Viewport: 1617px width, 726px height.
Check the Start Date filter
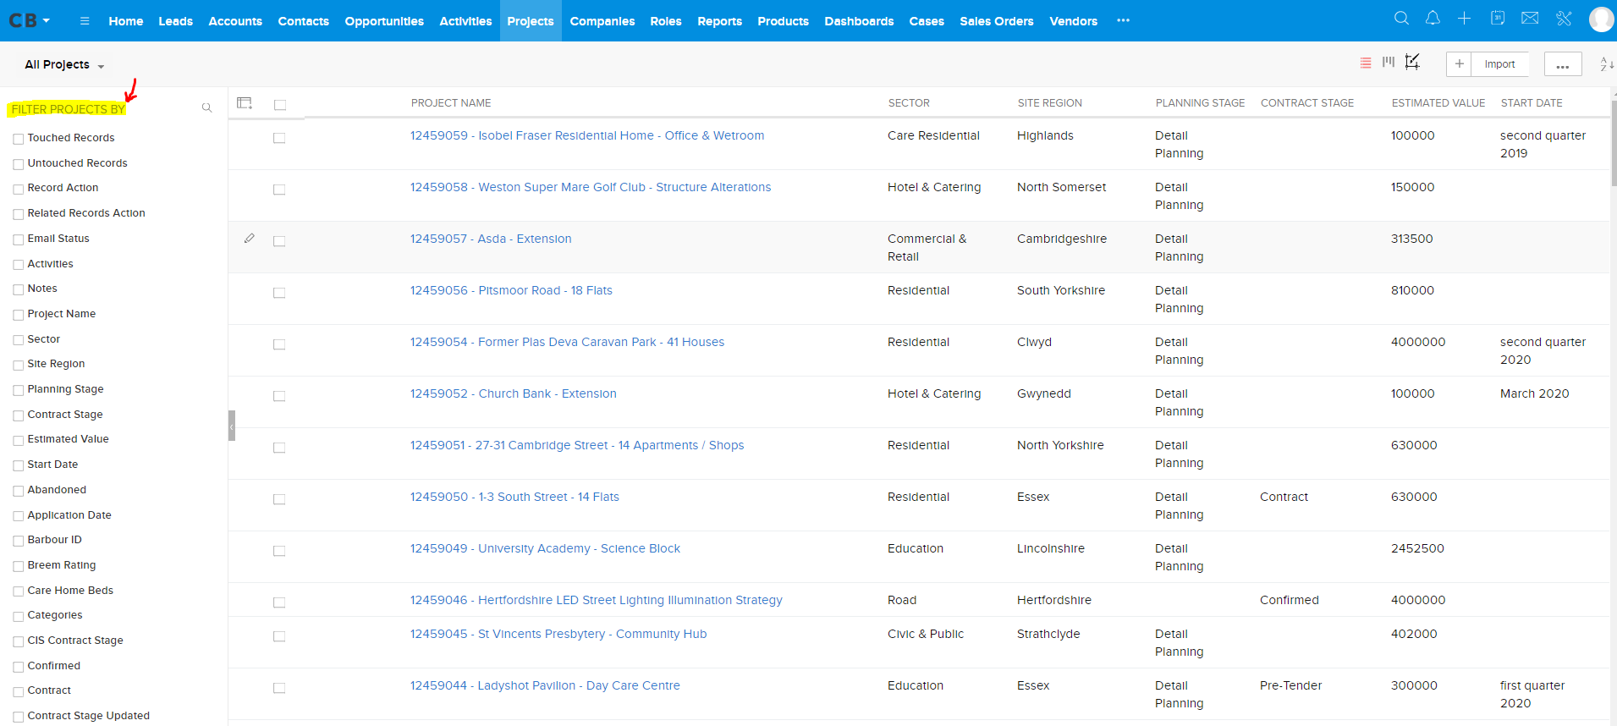click(x=19, y=465)
